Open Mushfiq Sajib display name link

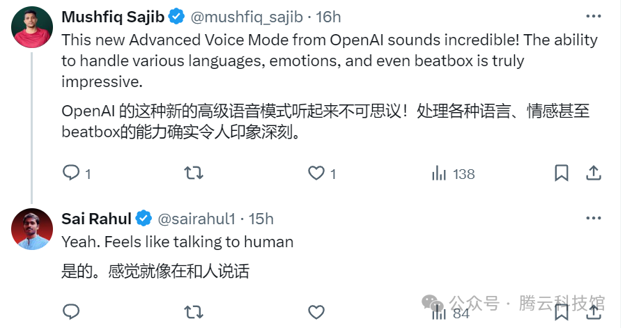click(114, 16)
